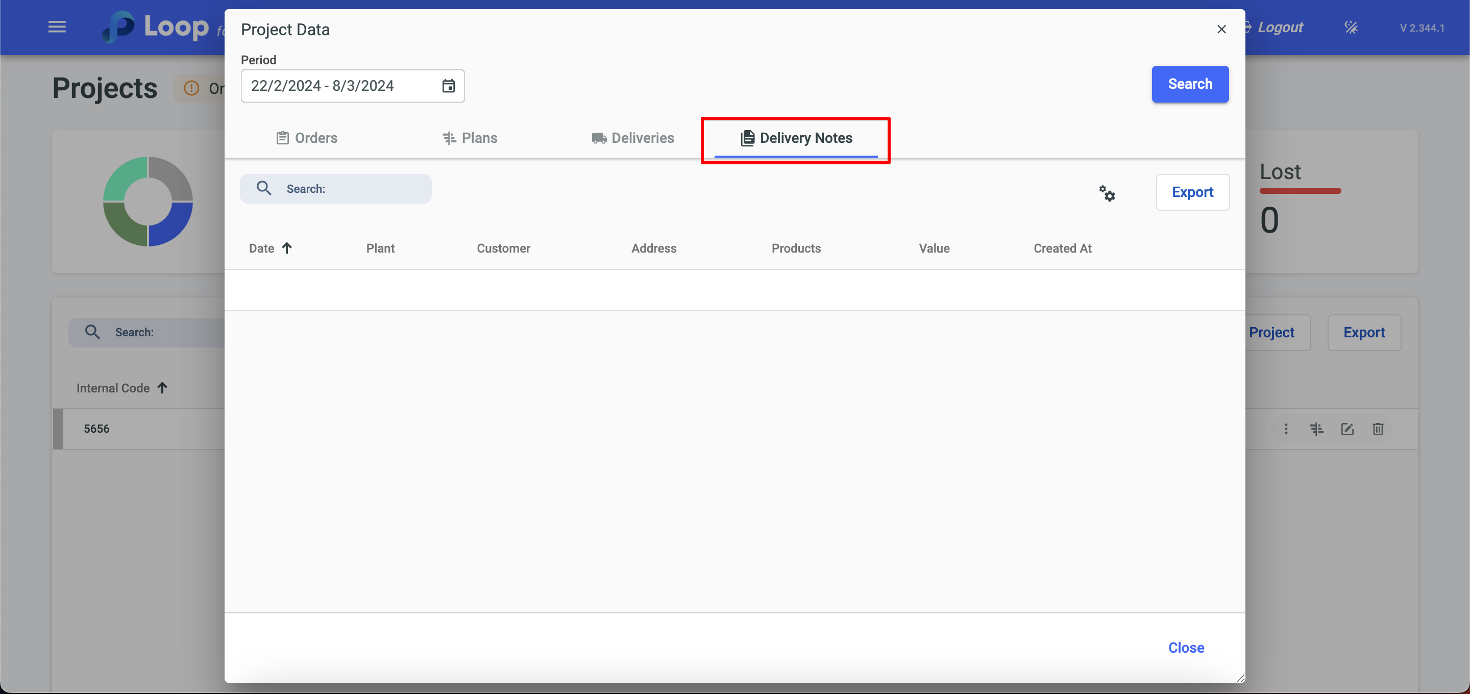
Task: Click the three-dot more options icon
Action: 1286,429
